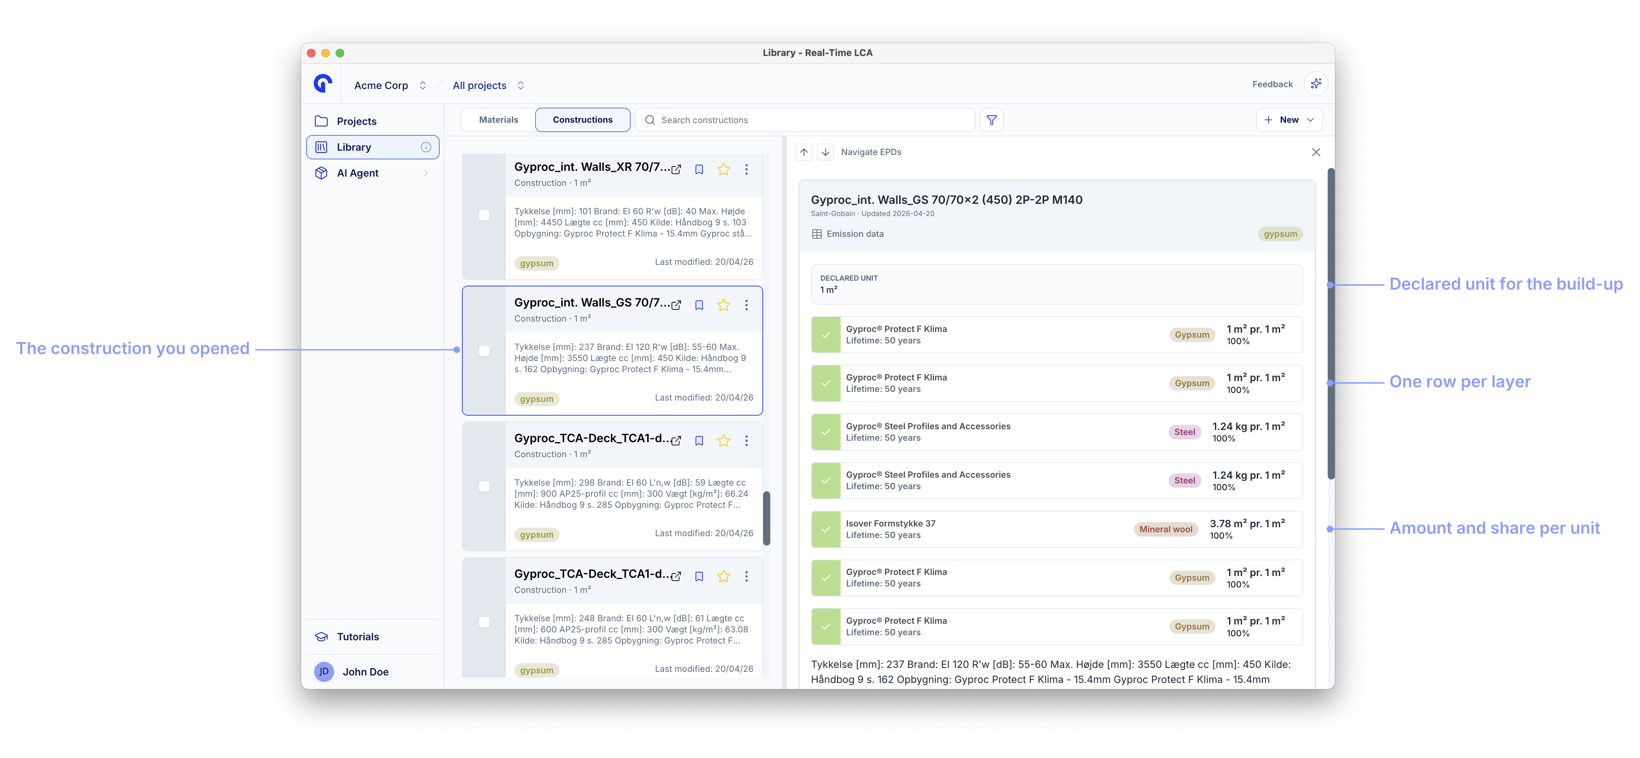Open kebab menu of Thickness 248 TCA-Deck card
Viewport: 1640px width, 758px height.
(x=746, y=576)
